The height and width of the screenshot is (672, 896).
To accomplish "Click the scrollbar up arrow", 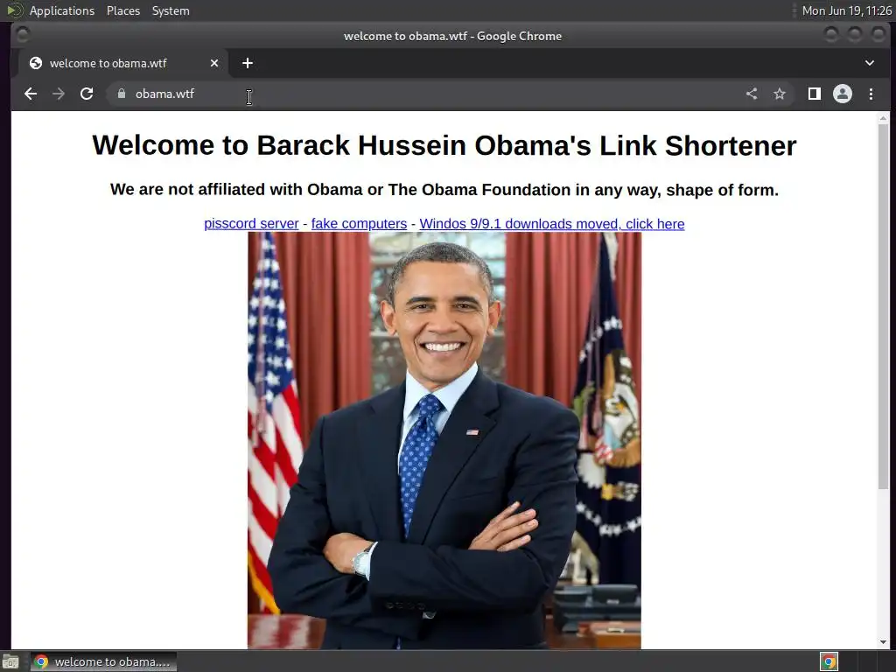I will coord(884,118).
